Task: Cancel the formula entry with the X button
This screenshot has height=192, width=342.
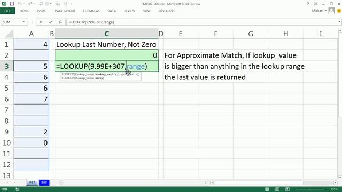Action: [x=41, y=22]
